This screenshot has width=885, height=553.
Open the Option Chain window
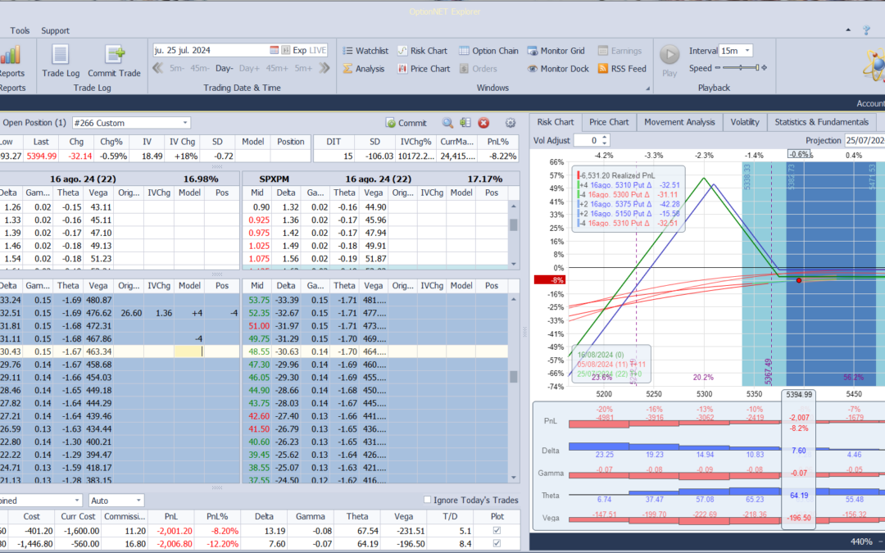point(488,51)
